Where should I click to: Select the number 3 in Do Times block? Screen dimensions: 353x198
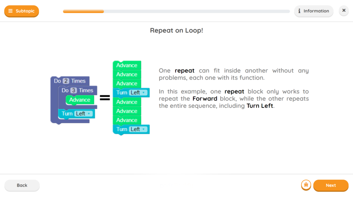pyautogui.click(x=74, y=90)
